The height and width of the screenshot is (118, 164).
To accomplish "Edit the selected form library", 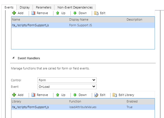I will tap(99, 13).
